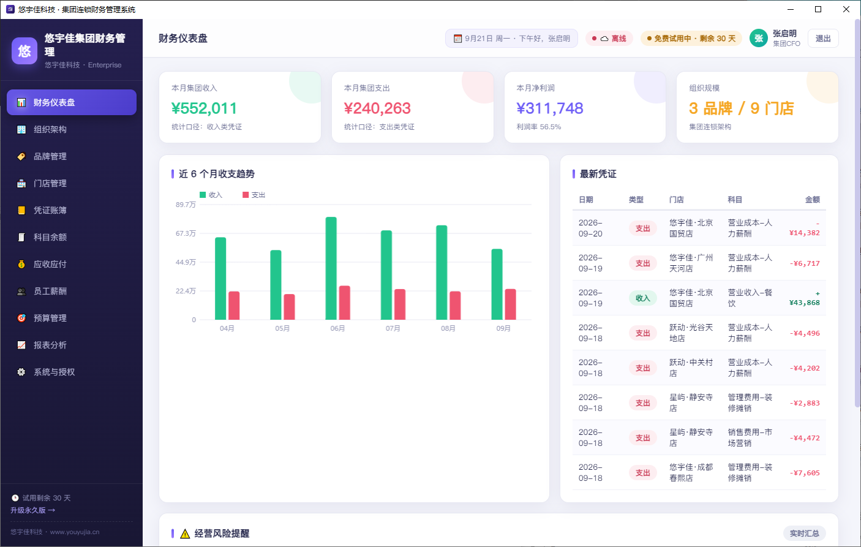Image resolution: width=861 pixels, height=547 pixels.
Task: Click the ¥552,011 group income value
Action: point(205,108)
